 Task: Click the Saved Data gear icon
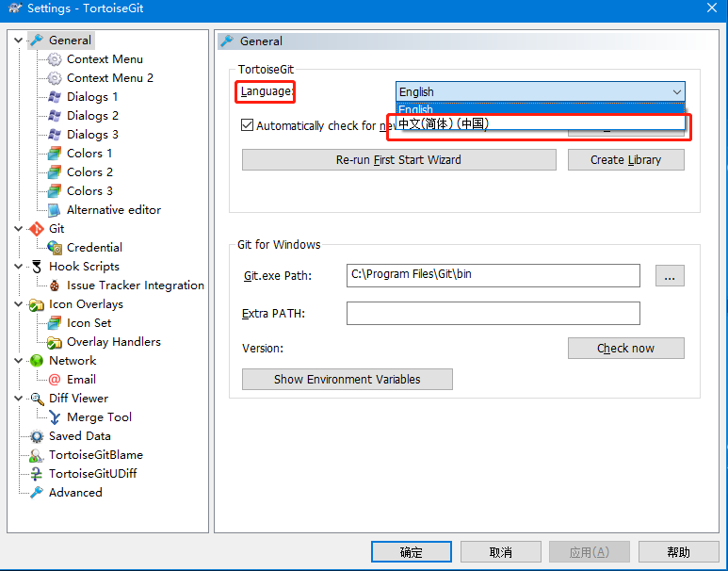click(x=37, y=436)
